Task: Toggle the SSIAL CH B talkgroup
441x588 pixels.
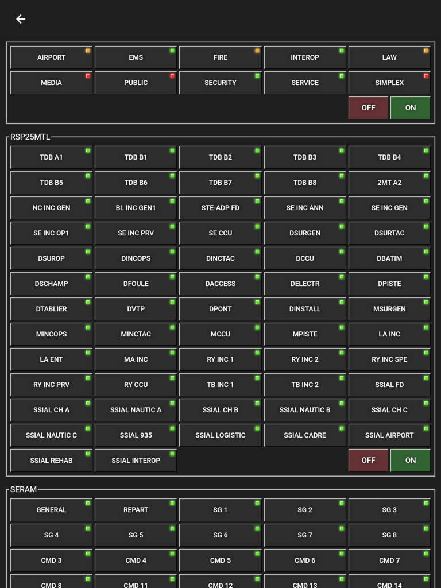Action: pos(220,410)
